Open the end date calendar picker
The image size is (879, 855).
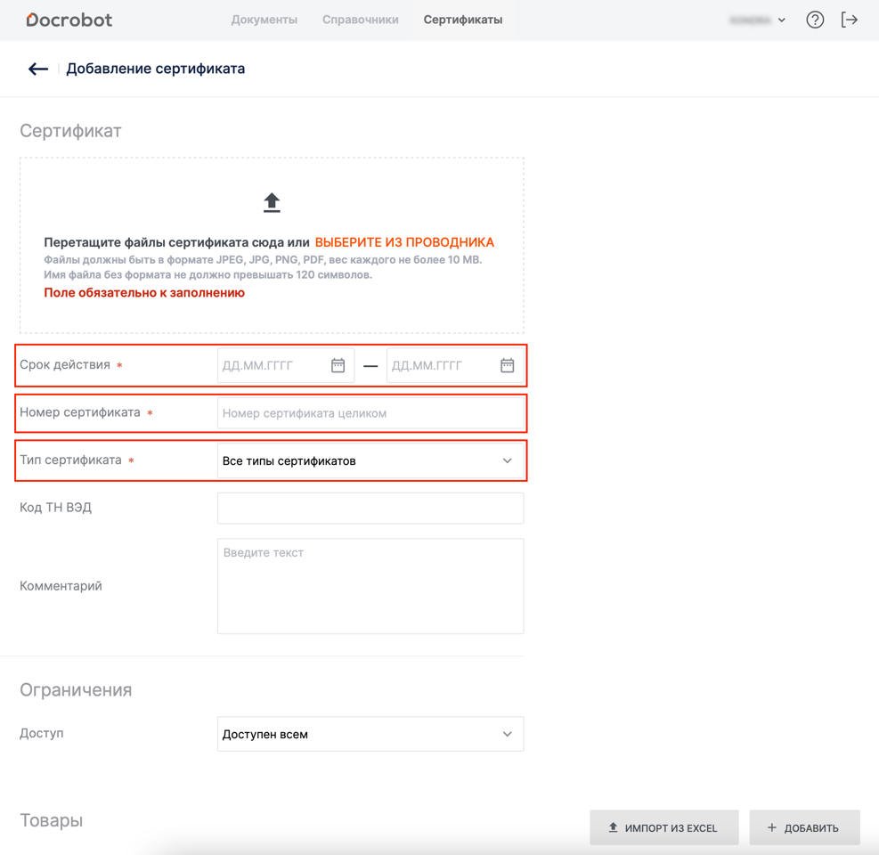[x=508, y=365]
